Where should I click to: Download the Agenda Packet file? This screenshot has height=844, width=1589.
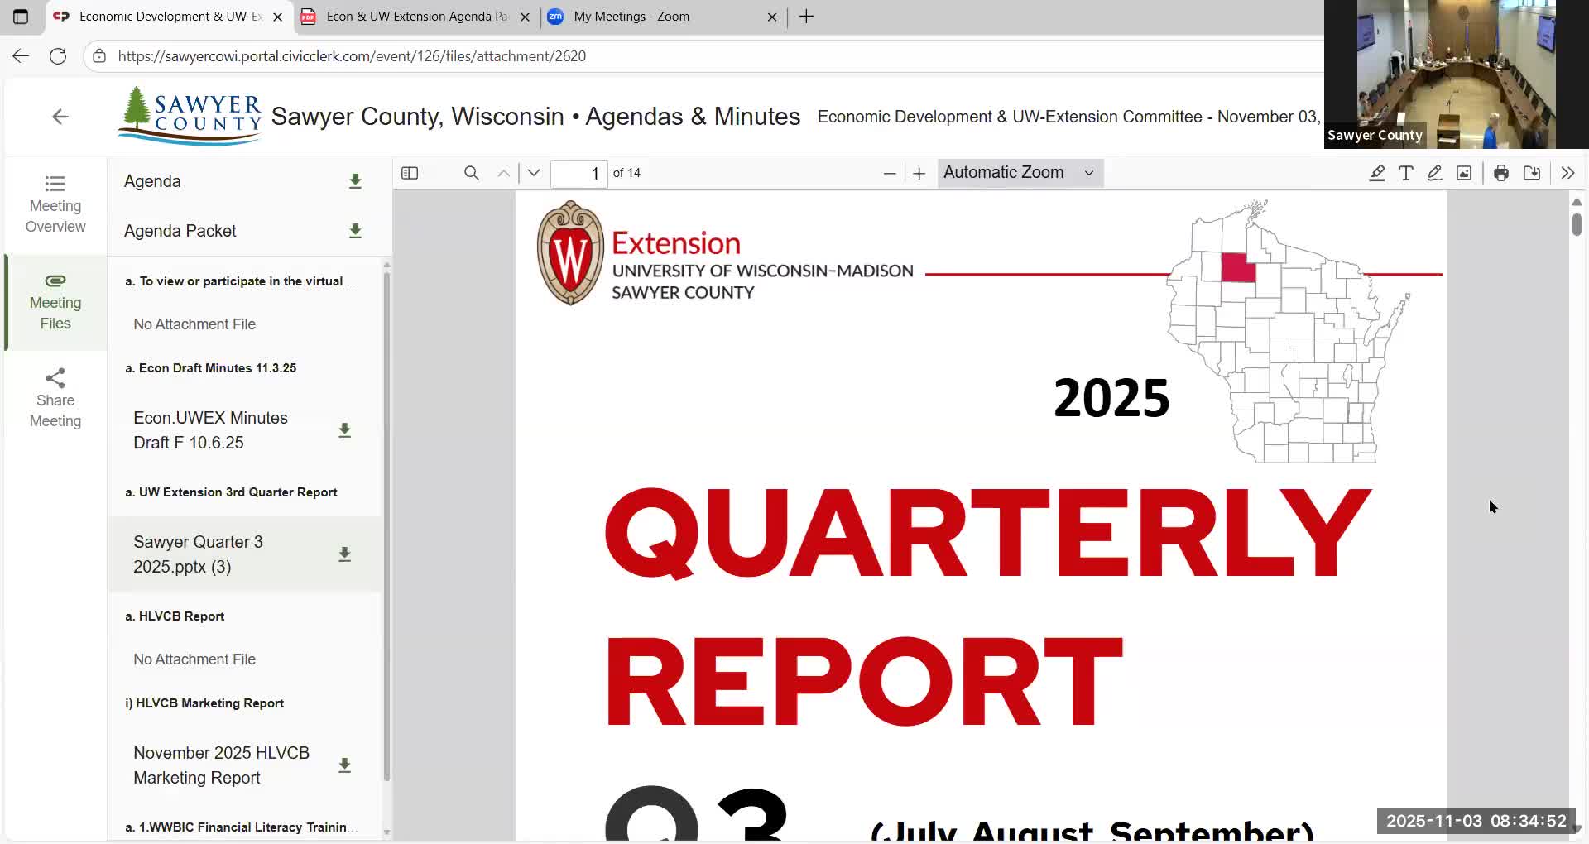point(355,232)
